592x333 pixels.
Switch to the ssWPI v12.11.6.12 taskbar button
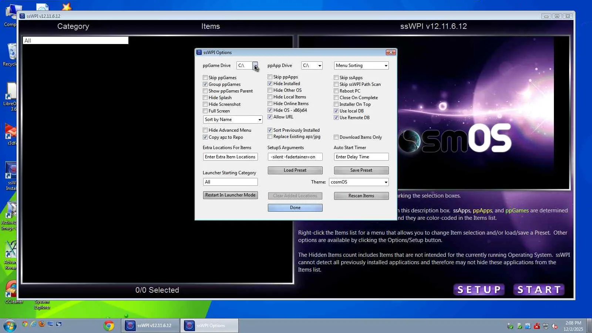(151, 326)
